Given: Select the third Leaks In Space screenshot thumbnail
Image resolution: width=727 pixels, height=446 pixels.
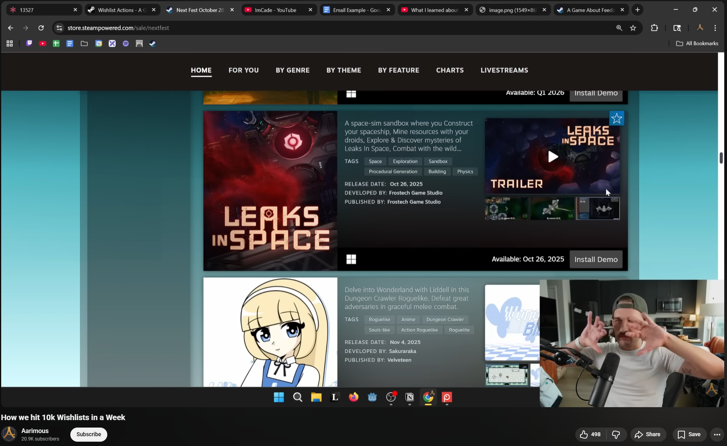Looking at the screenshot, I should 597,208.
